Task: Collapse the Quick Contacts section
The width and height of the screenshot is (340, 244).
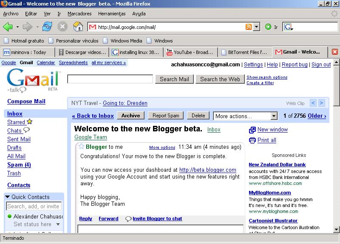Action: pos(8,197)
